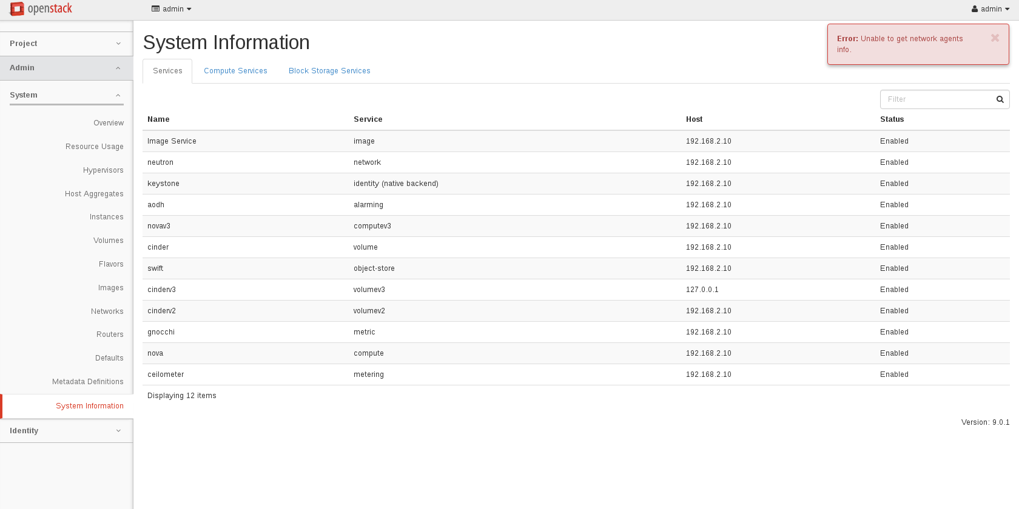Dismiss the network agents error alert
The height and width of the screenshot is (509, 1019).
coord(995,38)
